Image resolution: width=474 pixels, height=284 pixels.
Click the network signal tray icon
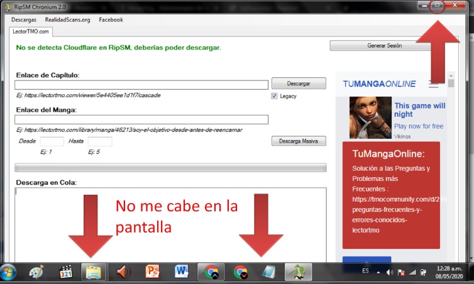pyautogui.click(x=412, y=273)
